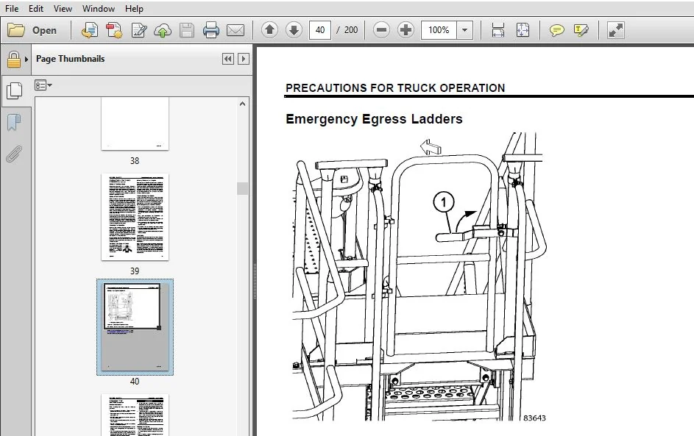Expand navigation pane small arrow beside padlock

[x=26, y=60]
